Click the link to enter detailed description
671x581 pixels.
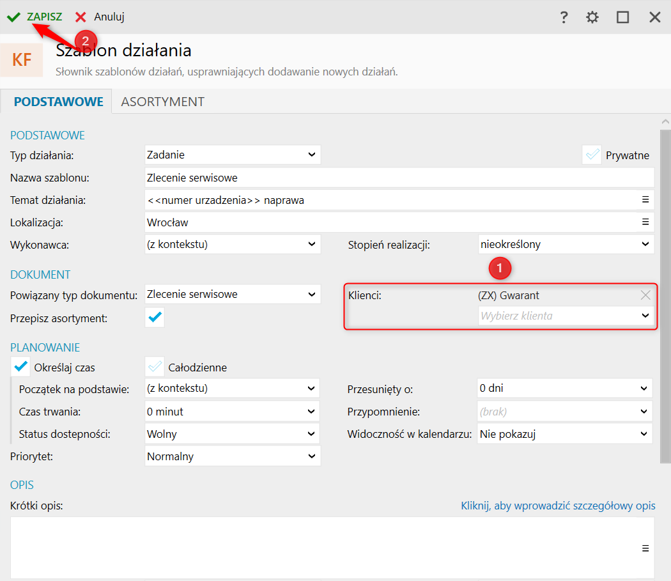pyautogui.click(x=558, y=506)
